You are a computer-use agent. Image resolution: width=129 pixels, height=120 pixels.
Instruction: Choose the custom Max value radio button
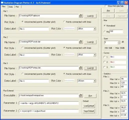[105, 32]
